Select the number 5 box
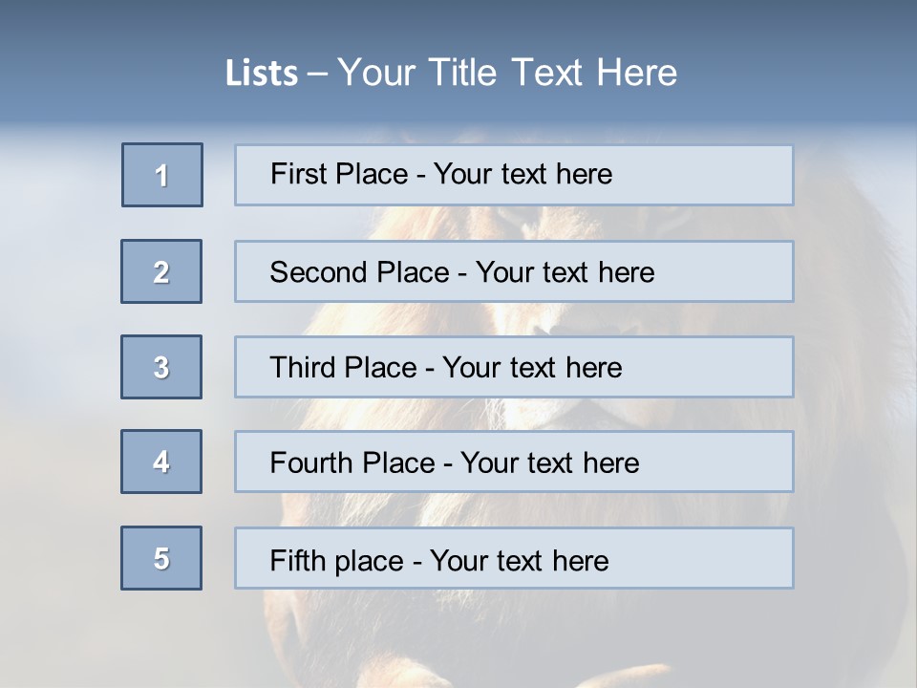Viewport: 917px width, 688px height. tap(161, 558)
